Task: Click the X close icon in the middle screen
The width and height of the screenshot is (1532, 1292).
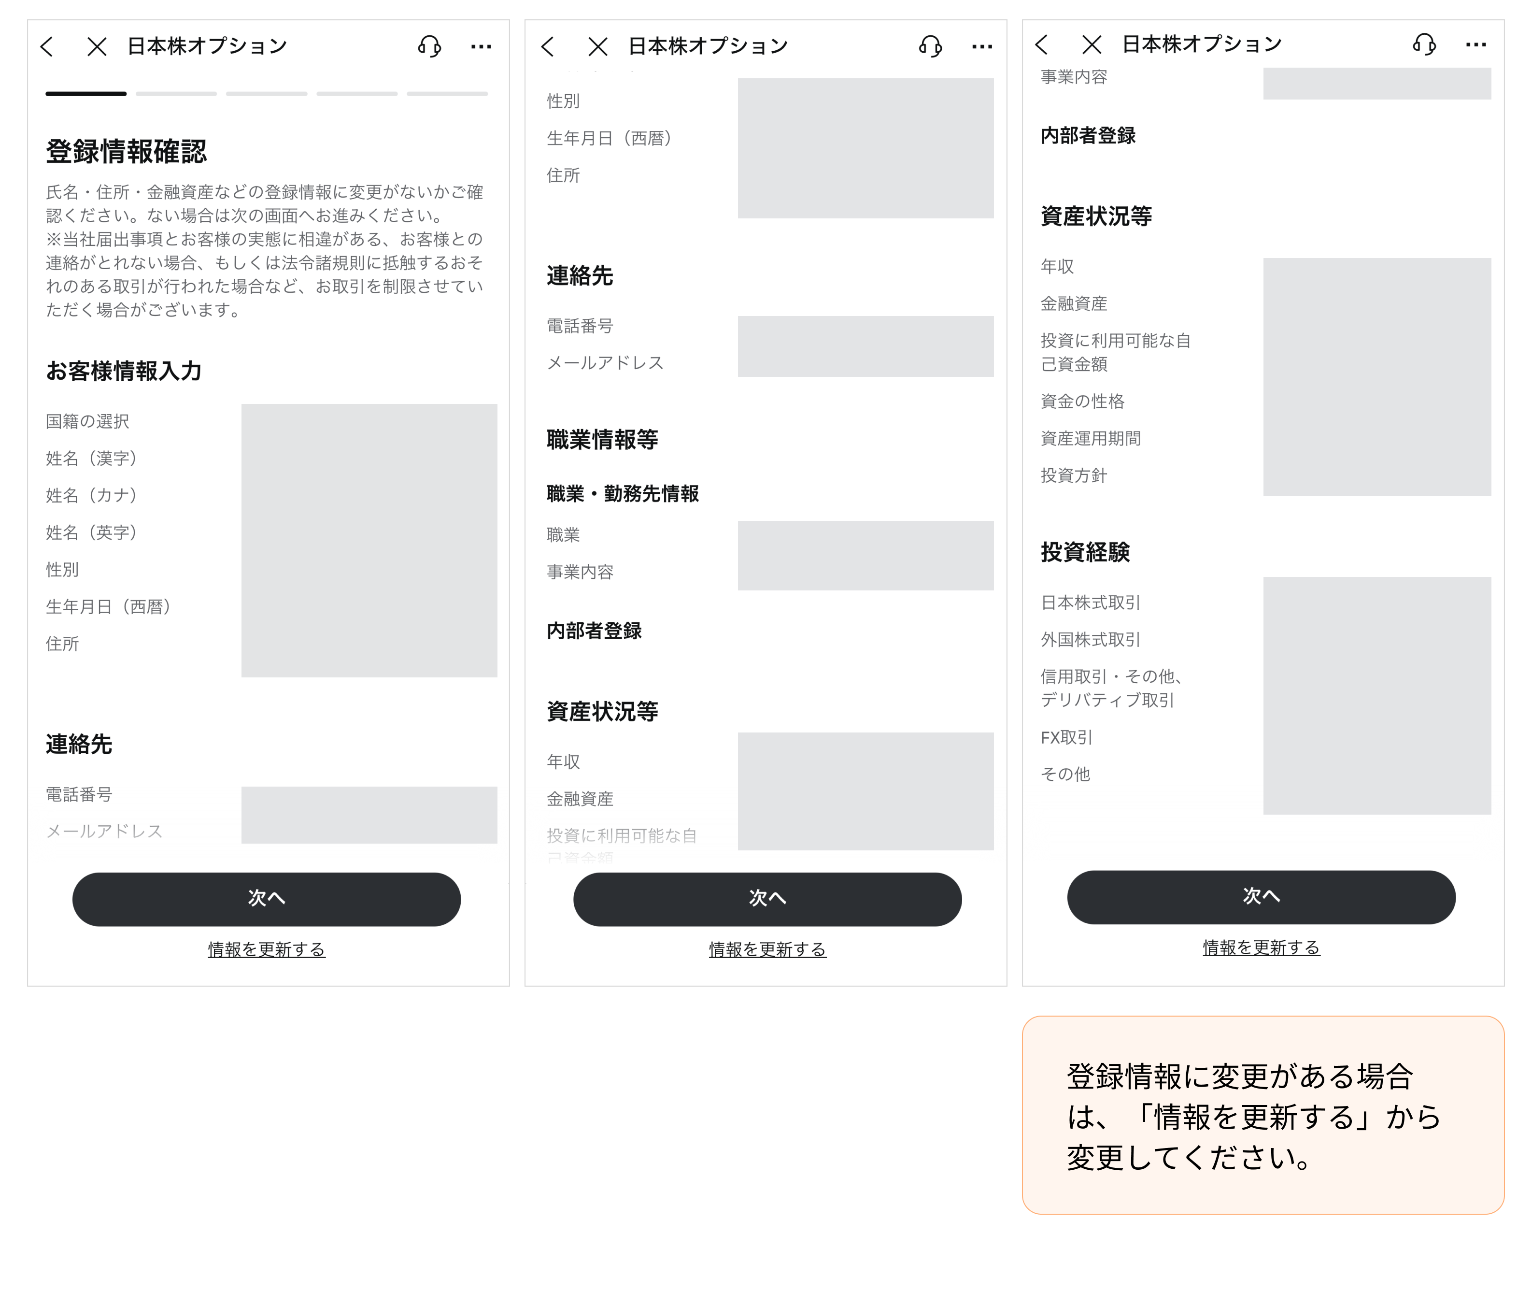Action: [598, 47]
